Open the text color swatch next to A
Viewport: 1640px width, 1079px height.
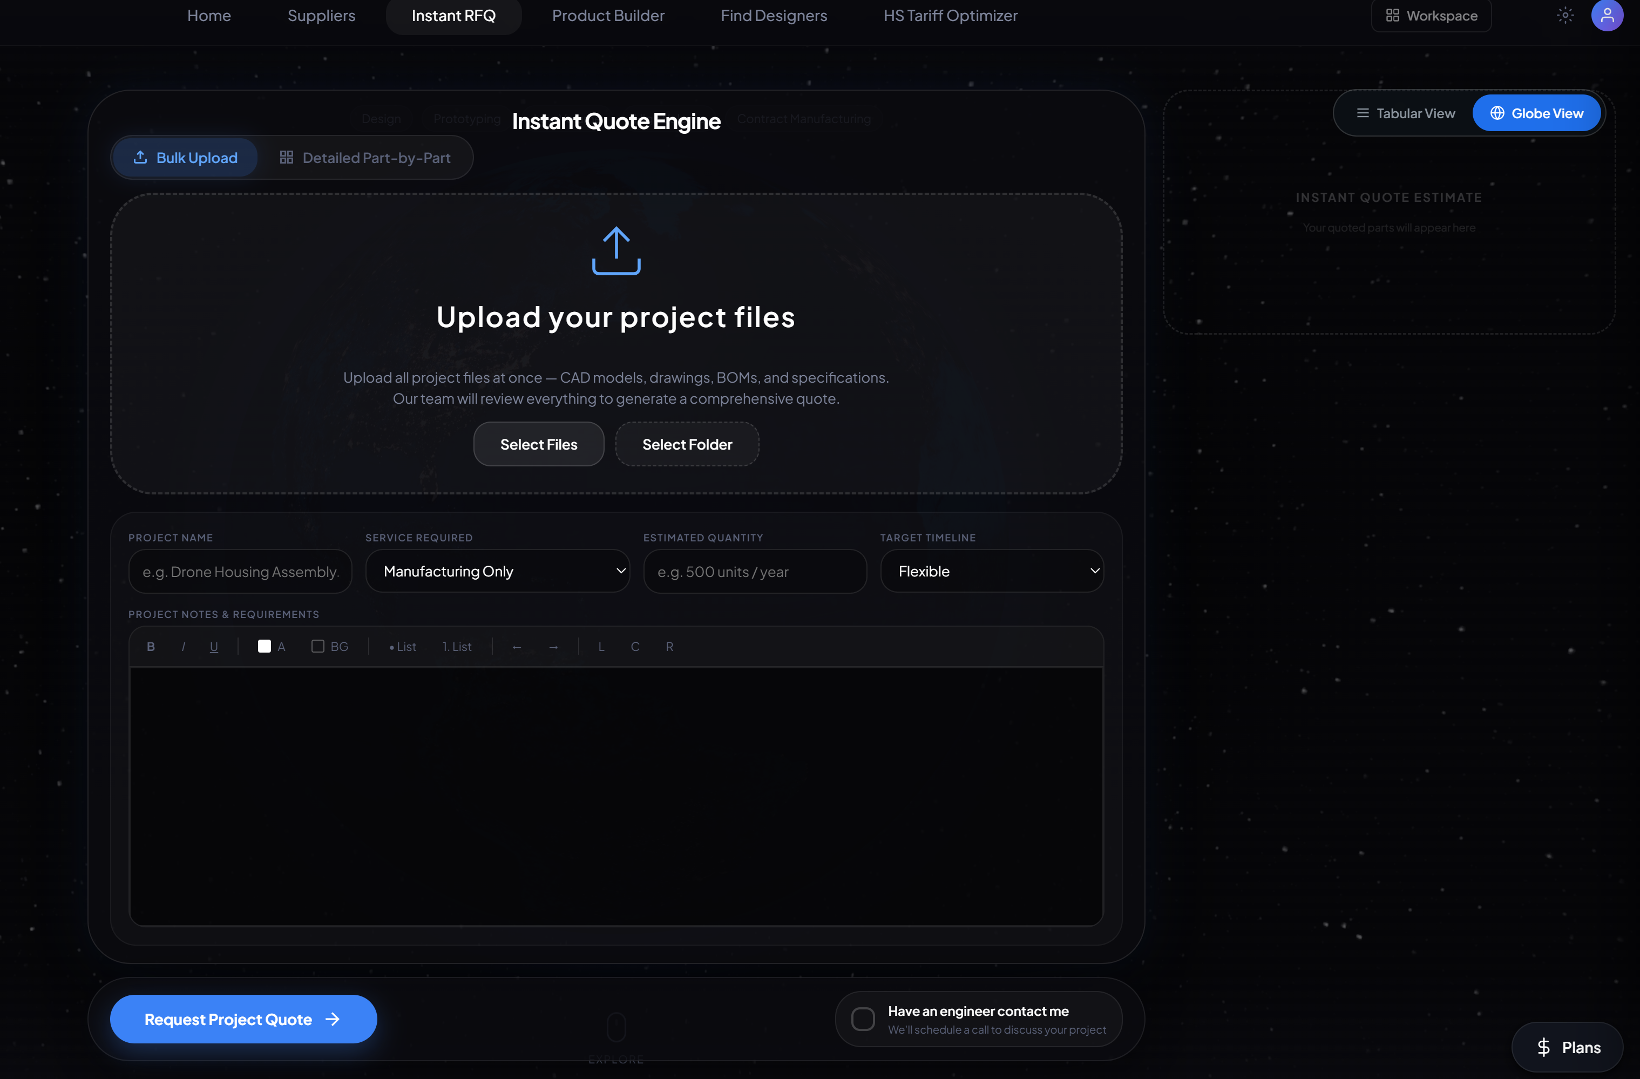[264, 646]
